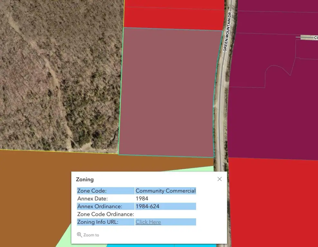Viewport: 318px width, 247px height.
Task: Click the highlighted mauve parcel
Action: click(168, 93)
